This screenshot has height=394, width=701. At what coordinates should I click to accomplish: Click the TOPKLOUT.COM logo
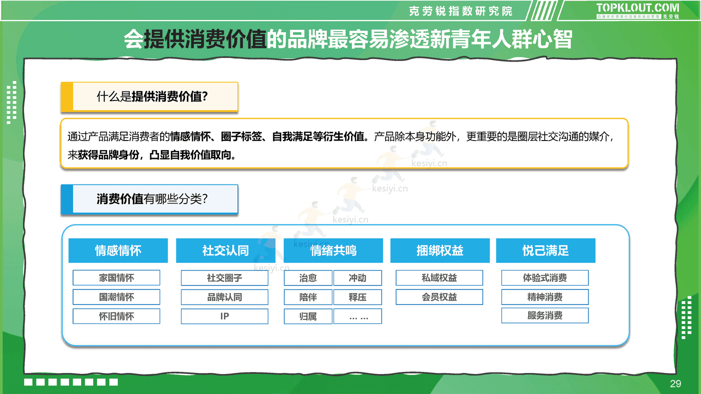tap(637, 11)
